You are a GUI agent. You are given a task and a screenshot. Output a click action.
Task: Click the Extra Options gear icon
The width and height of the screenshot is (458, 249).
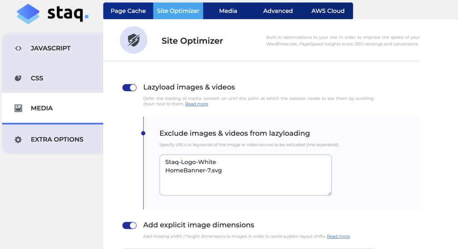coord(18,139)
